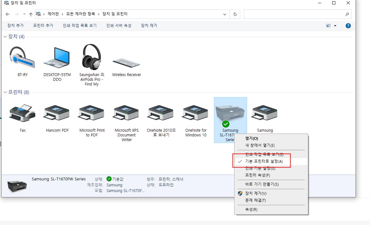
Task: Click 인쇄 서버 속성 in the toolbar
Action: pyautogui.click(x=119, y=25)
